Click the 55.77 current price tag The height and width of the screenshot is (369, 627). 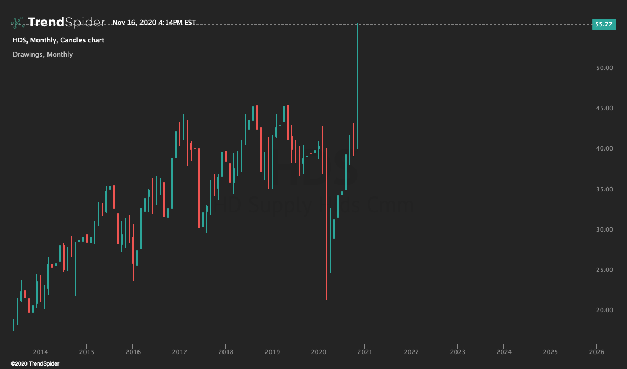coord(604,24)
